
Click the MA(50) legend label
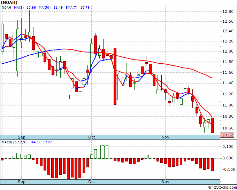point(45,8)
